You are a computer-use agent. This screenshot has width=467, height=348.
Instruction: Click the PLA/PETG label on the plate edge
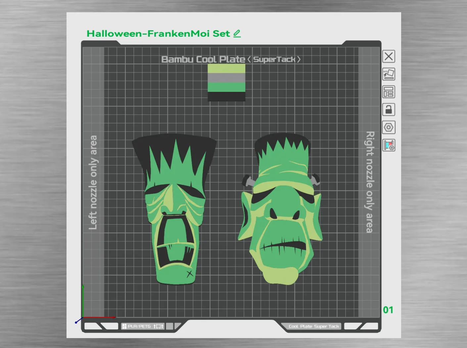139,326
